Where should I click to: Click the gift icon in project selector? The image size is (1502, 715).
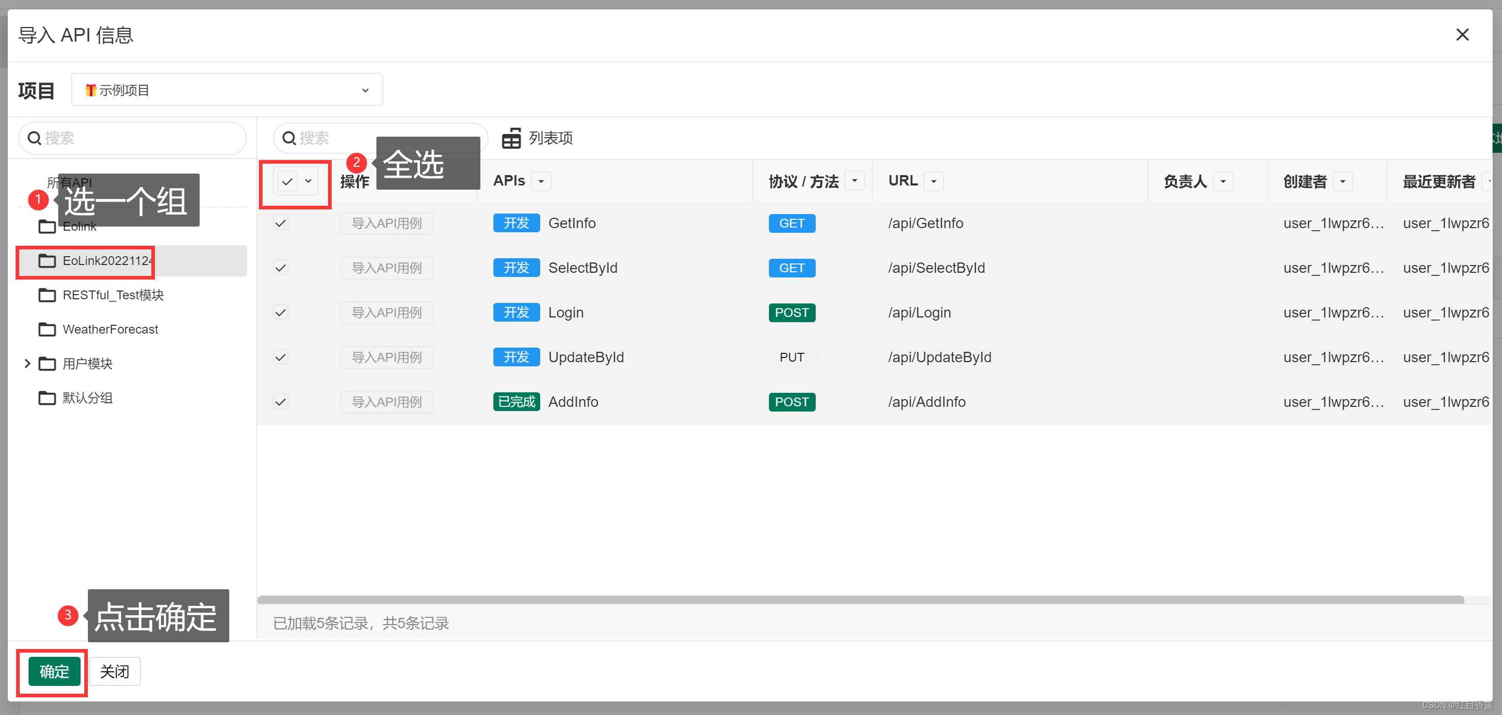click(90, 90)
